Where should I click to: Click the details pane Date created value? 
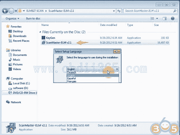(125, 125)
